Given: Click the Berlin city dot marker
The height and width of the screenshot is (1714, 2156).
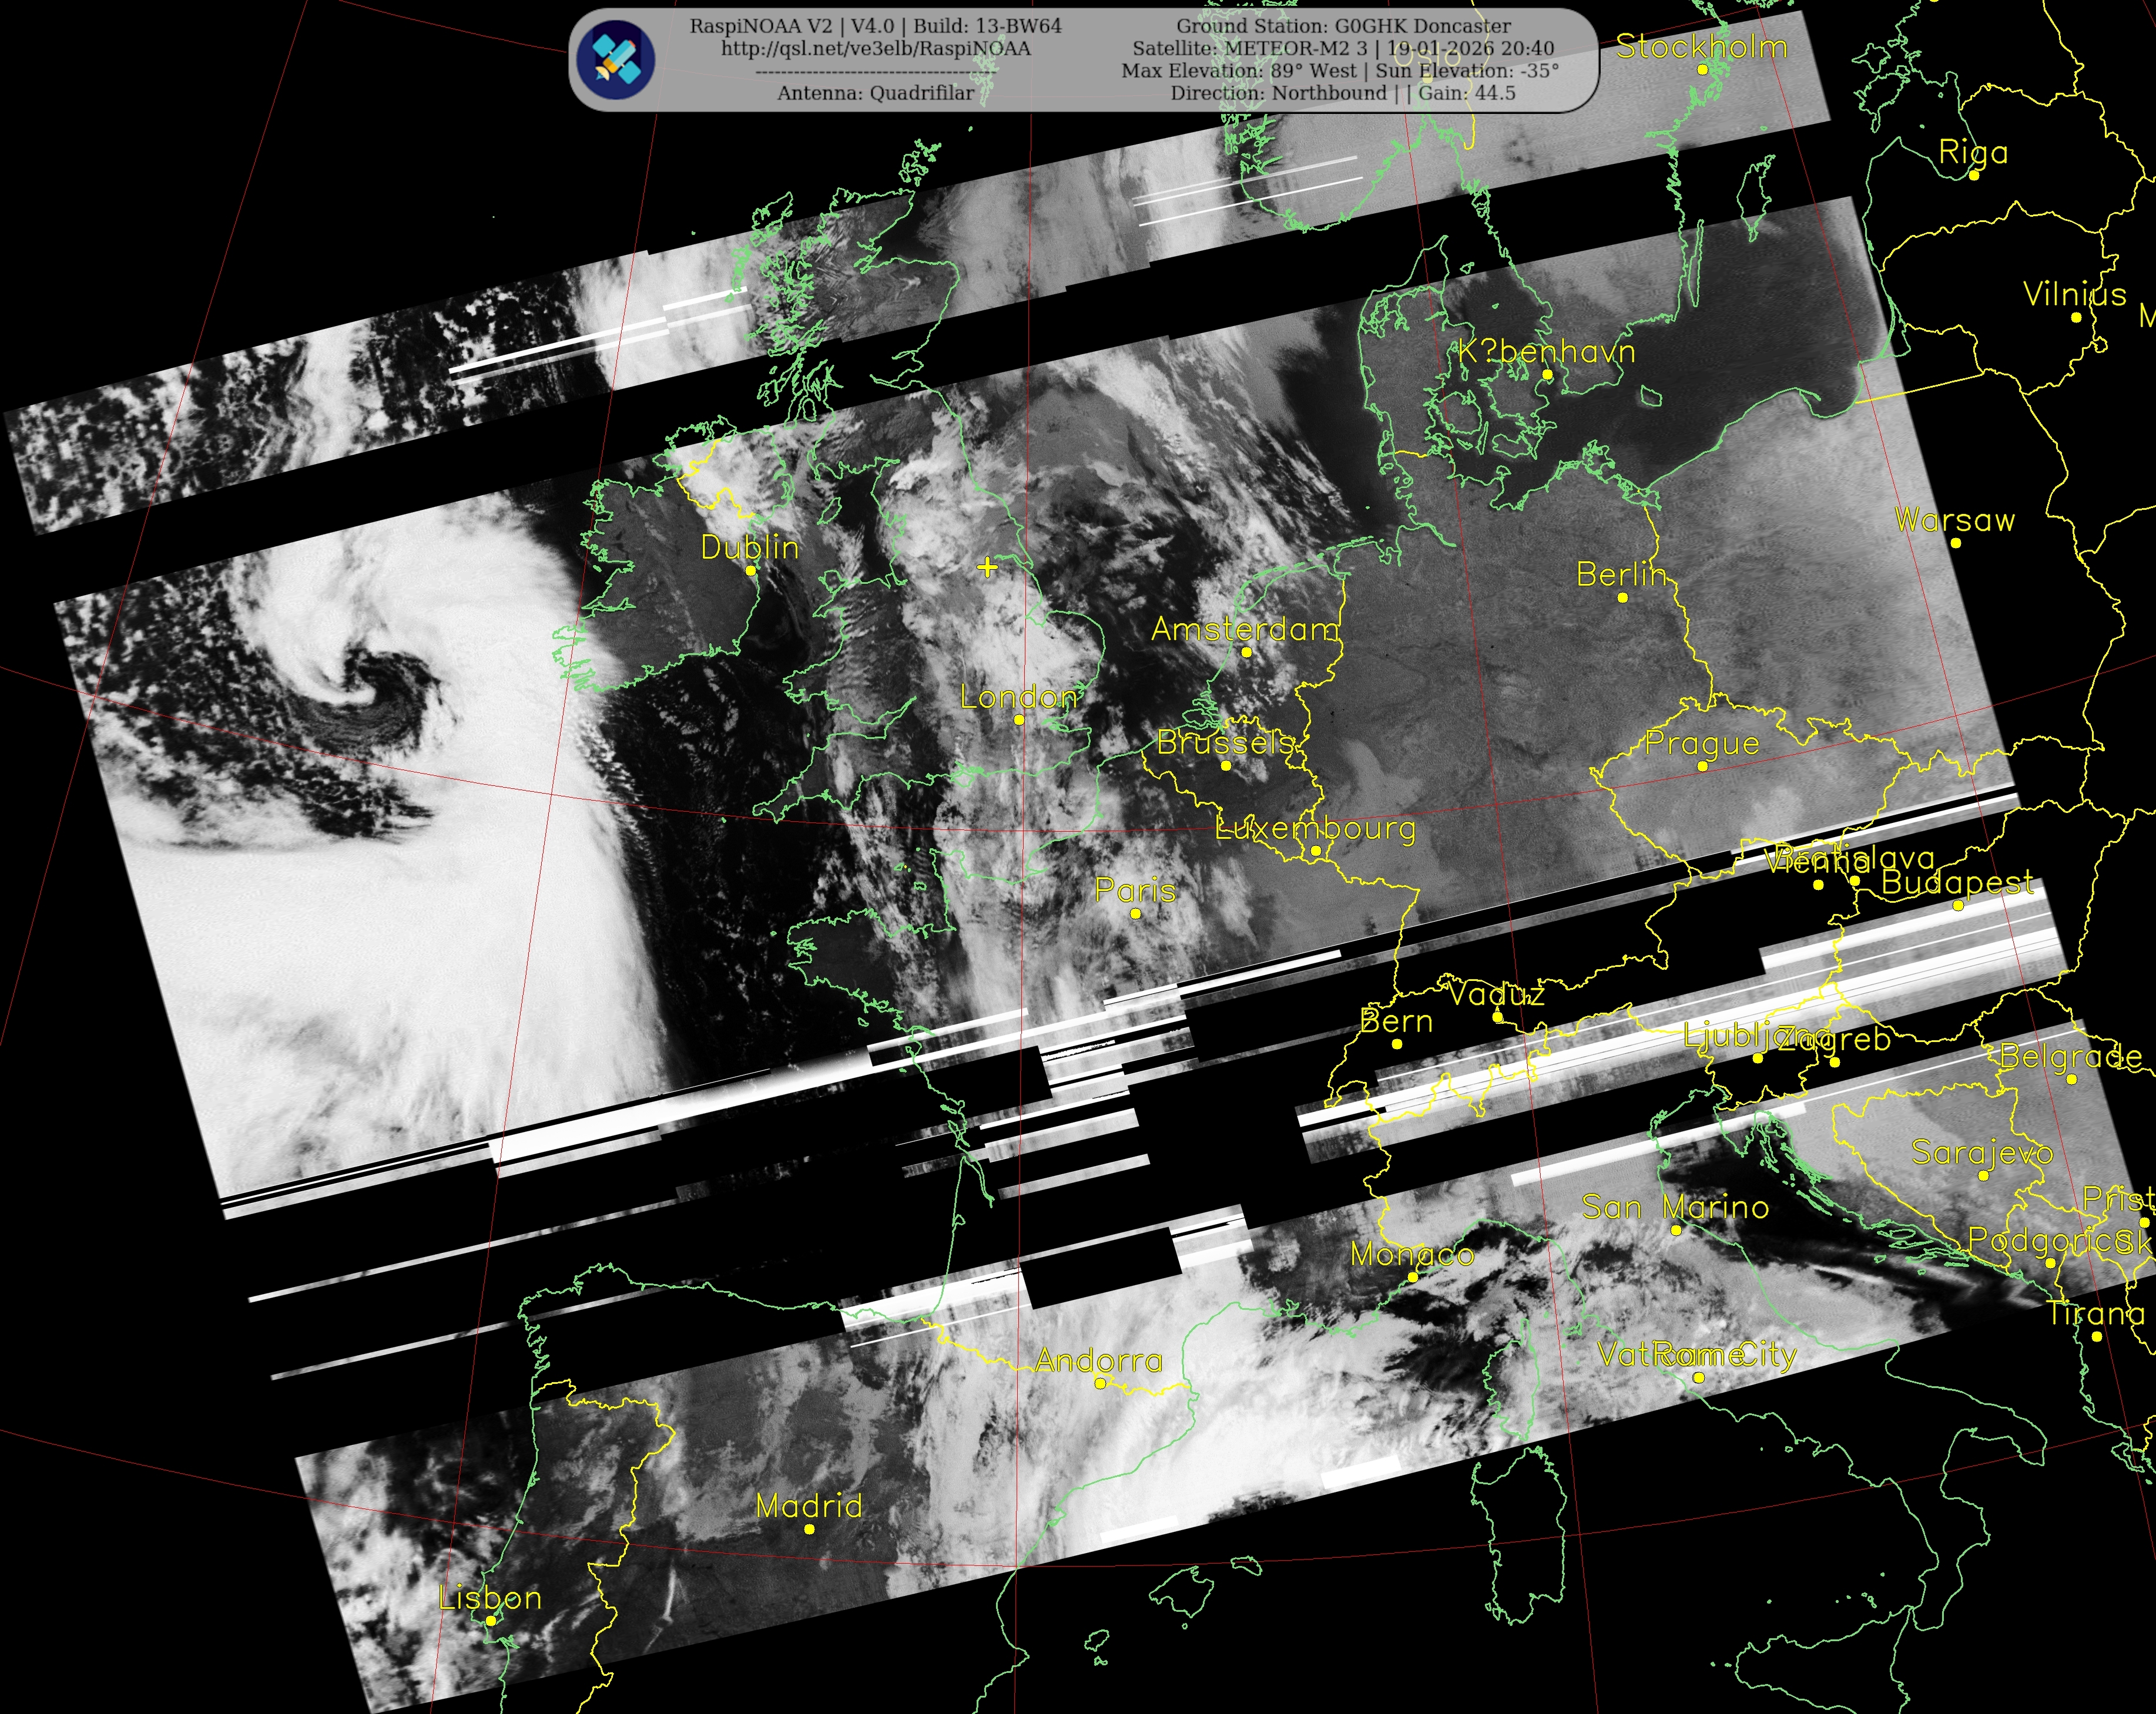Looking at the screenshot, I should (1623, 597).
